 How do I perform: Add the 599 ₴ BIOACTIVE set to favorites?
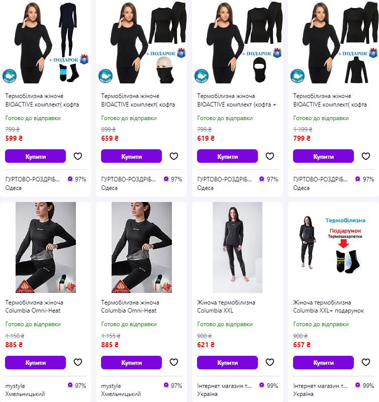(78, 156)
